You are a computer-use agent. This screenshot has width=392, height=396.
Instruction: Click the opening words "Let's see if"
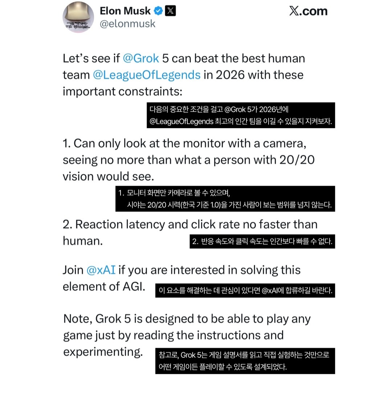[91, 58]
